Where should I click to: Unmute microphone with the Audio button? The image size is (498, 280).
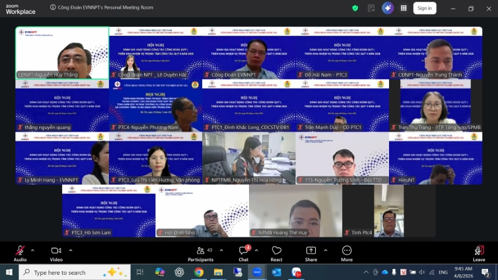(20, 254)
